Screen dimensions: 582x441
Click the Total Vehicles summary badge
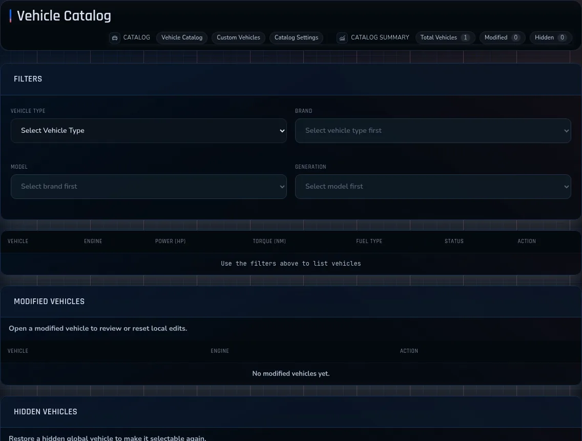click(445, 37)
